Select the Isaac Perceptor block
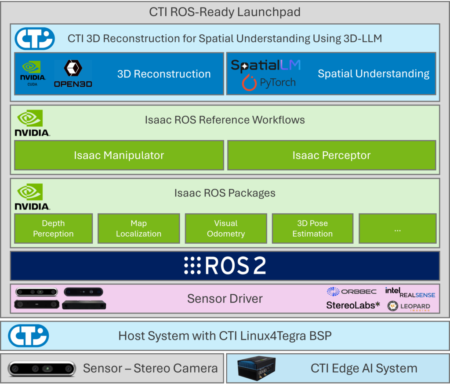The width and height of the screenshot is (450, 384). (x=331, y=155)
